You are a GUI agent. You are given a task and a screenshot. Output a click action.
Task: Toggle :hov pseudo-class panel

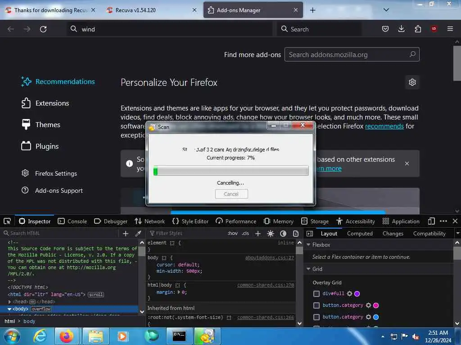pyautogui.click(x=233, y=234)
